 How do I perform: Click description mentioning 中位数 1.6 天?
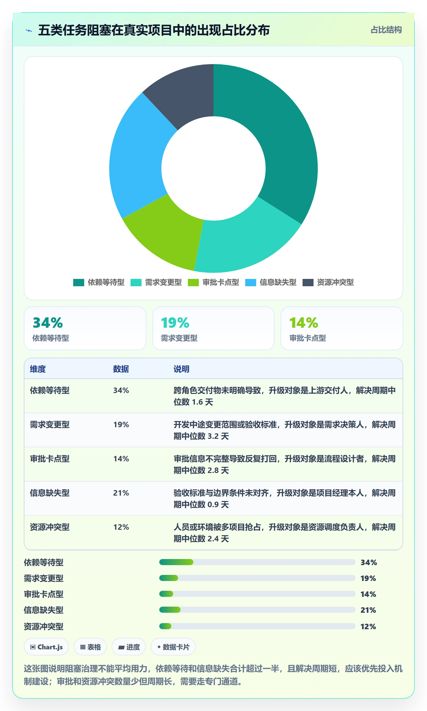(x=285, y=396)
